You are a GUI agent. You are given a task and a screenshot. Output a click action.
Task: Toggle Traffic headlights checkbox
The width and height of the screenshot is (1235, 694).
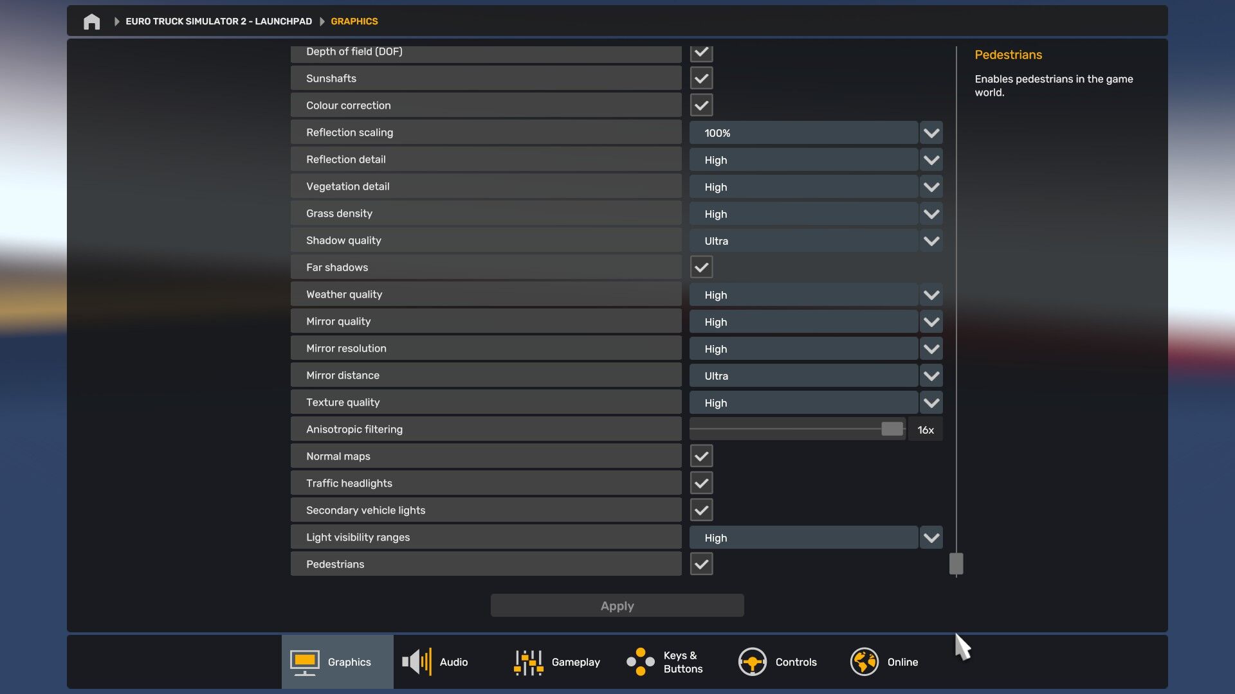point(701,483)
